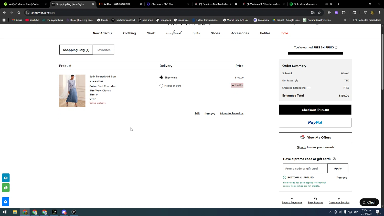Open the purple extension icon in toolbar

pos(336,13)
